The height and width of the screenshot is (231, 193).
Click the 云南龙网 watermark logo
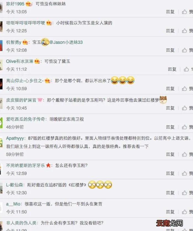(x=169, y=223)
